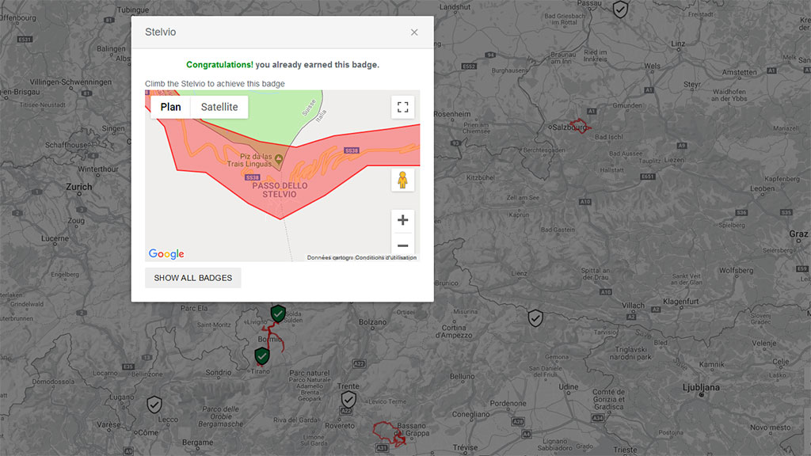
Task: Click the SS38 road shield east of the pass
Action: coord(351,150)
